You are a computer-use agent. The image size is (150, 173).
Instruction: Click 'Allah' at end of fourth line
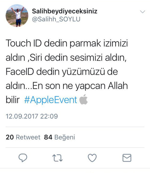[x=118, y=86]
